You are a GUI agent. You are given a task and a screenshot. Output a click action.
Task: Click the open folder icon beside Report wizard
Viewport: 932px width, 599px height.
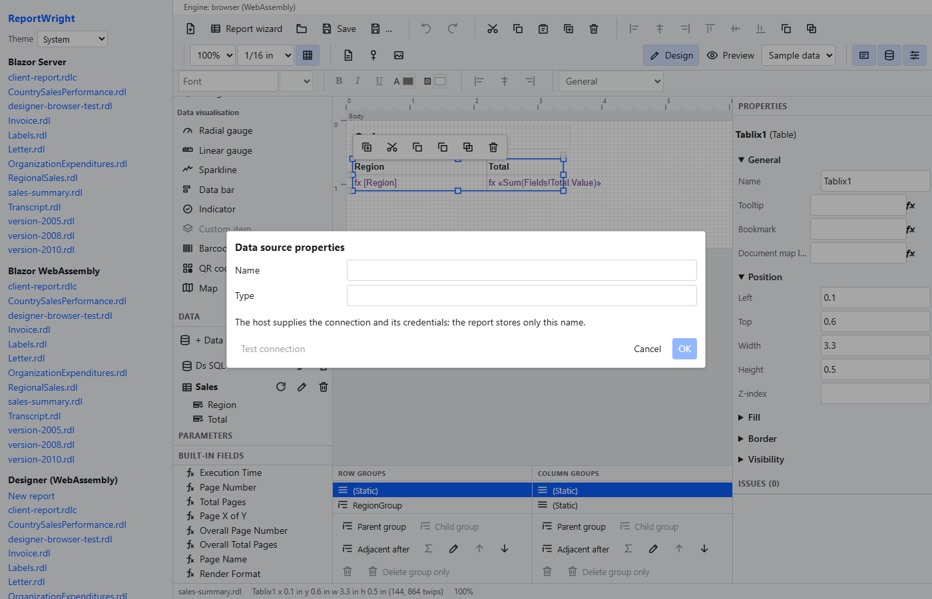click(302, 29)
